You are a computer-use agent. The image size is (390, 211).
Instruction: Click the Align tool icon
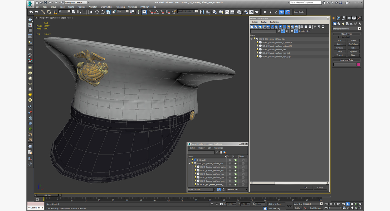point(208,12)
